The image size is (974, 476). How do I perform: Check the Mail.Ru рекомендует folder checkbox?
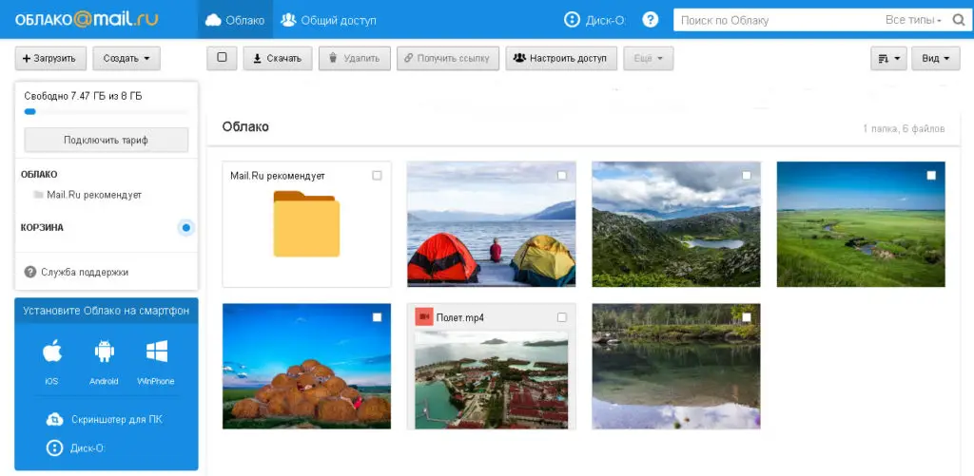click(377, 176)
